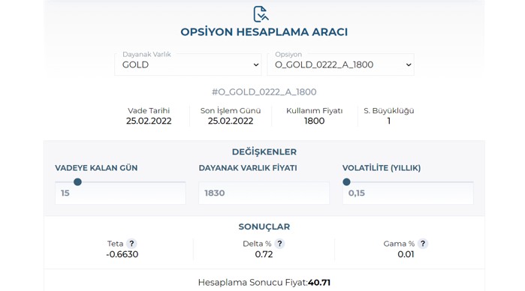This screenshot has width=525, height=291.
Task: Click the Dayanak Varlık Fiyatı field showing 1830
Action: 264,193
